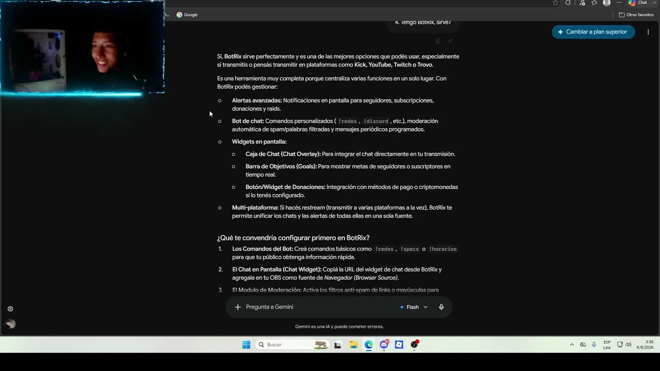The width and height of the screenshot is (660, 371).
Task: Open the Copilot Chat button
Action: (x=637, y=3)
